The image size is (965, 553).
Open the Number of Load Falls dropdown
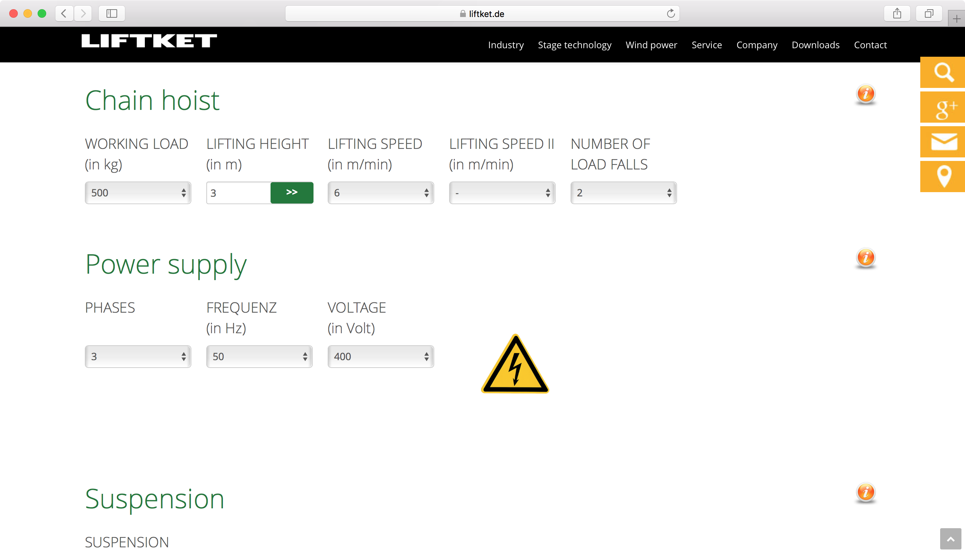623,193
